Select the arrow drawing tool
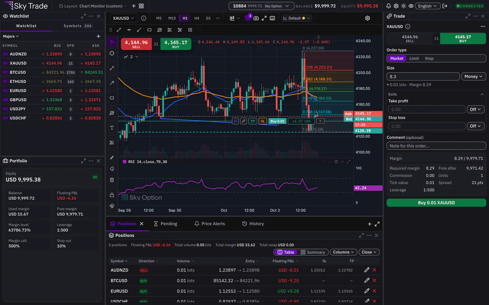This screenshot has height=305, width=489. [112, 83]
